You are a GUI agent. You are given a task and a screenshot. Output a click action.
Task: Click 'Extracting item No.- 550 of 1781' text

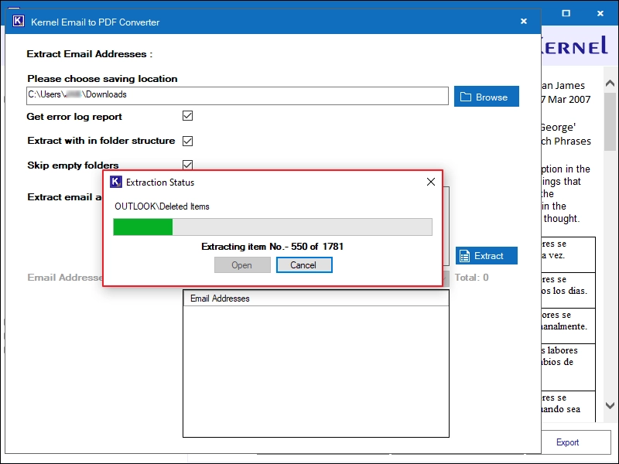tap(272, 247)
